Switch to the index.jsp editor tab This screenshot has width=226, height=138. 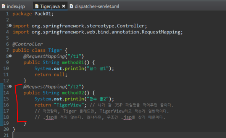pyautogui.click(x=13, y=6)
